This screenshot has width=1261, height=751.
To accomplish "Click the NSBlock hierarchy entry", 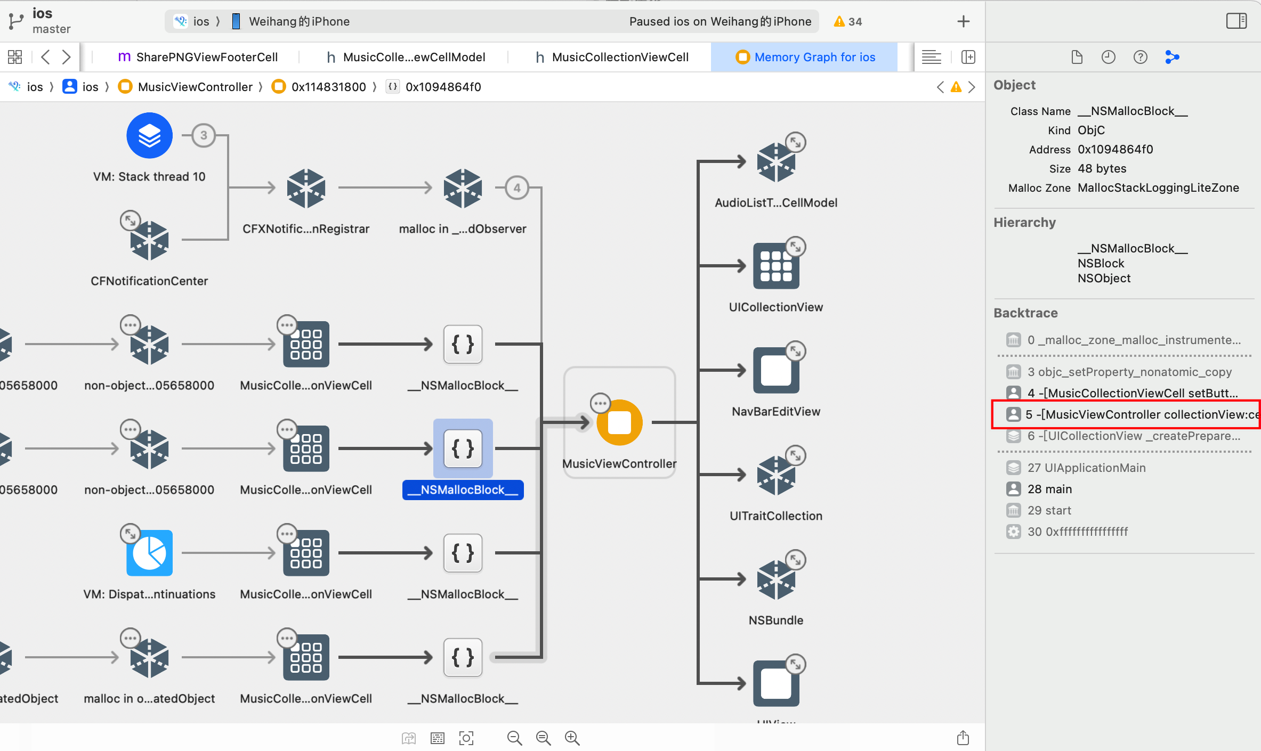I will [1101, 264].
